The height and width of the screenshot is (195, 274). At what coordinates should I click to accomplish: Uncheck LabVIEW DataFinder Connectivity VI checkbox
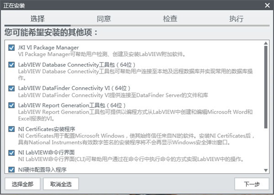point(11,88)
